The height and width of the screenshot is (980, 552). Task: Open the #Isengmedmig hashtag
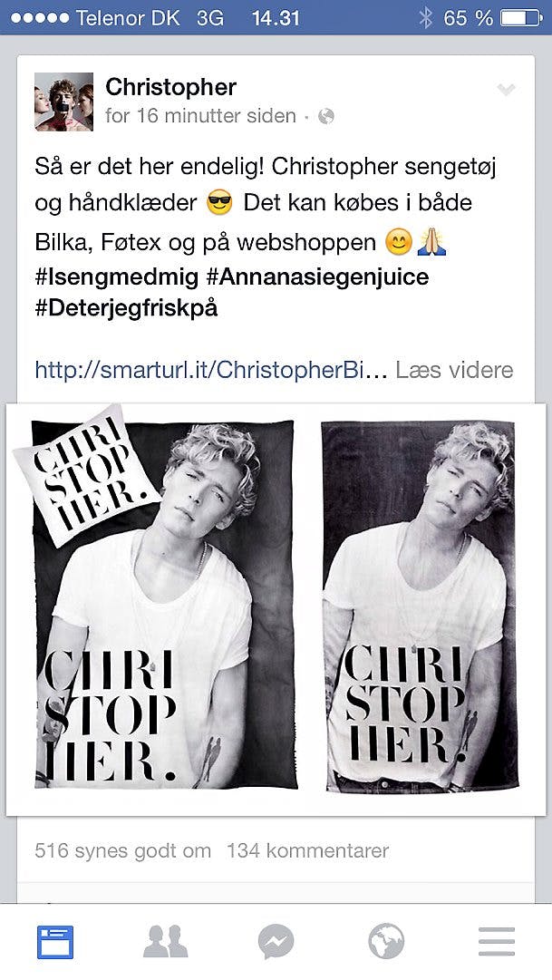(117, 277)
